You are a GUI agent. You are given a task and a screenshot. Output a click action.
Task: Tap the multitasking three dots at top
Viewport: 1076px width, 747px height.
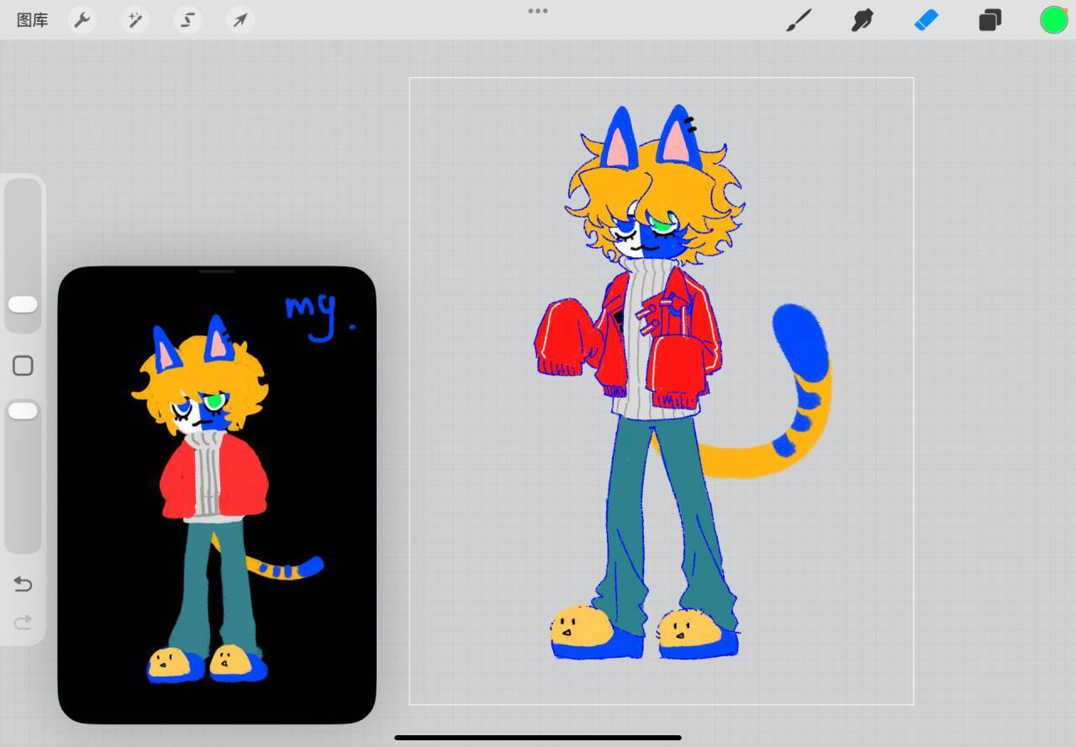[x=538, y=11]
